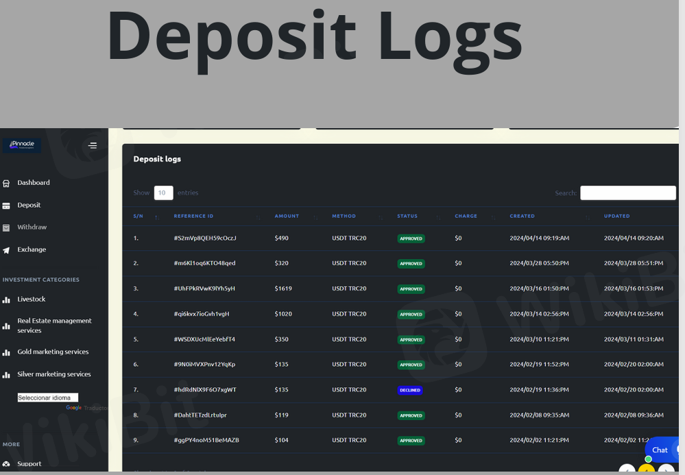Click the Pinnacle logo in the sidebar
Viewport: 685px width, 475px height.
(x=22, y=145)
